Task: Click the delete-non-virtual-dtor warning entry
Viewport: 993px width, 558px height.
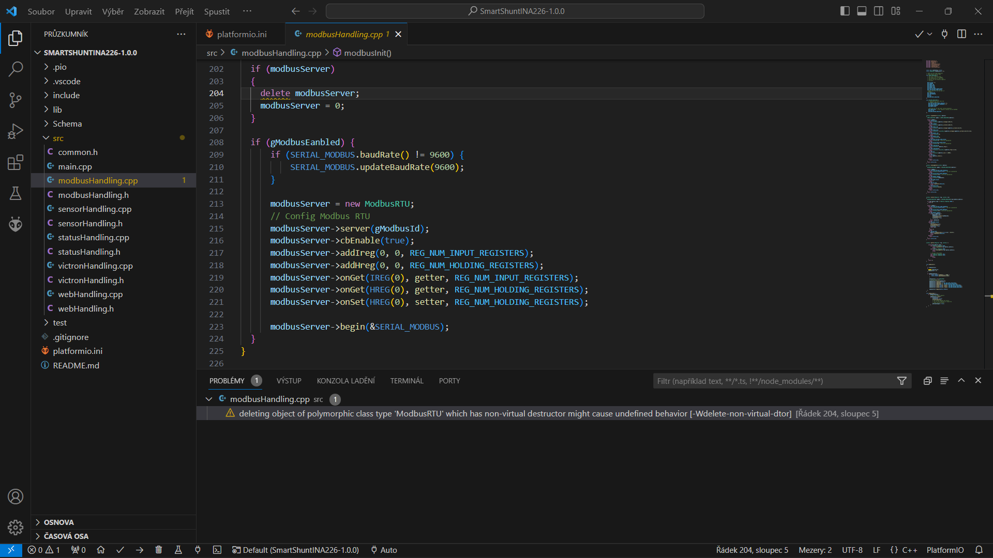Action: pyautogui.click(x=515, y=413)
